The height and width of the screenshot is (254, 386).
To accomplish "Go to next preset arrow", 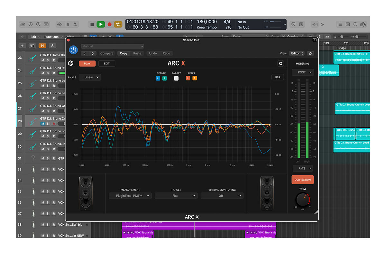I will click(x=93, y=53).
